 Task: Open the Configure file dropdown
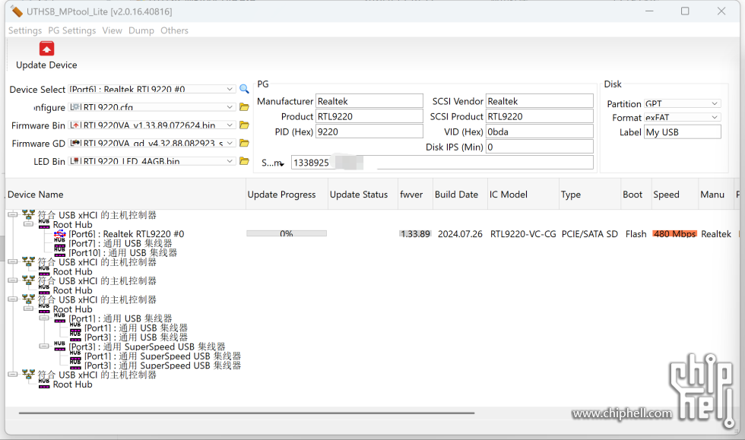[230, 107]
